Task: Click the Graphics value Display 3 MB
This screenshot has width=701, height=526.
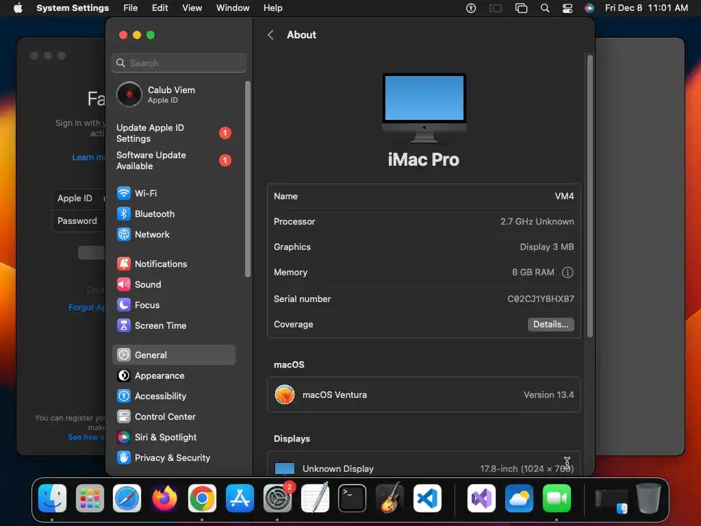Action: tap(547, 247)
